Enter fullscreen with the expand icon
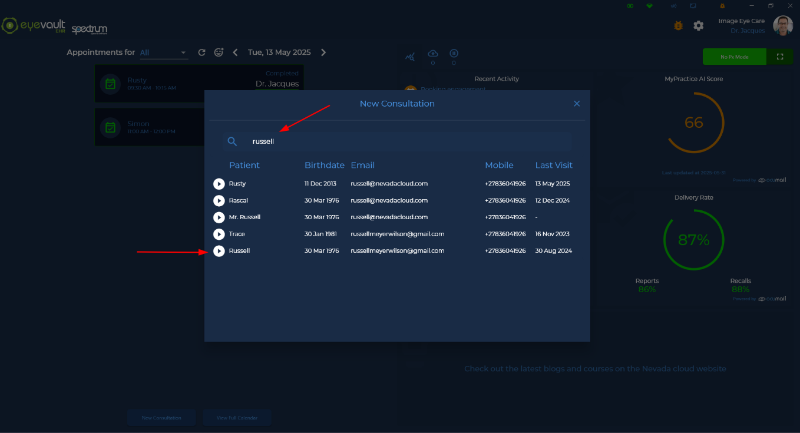 (780, 57)
